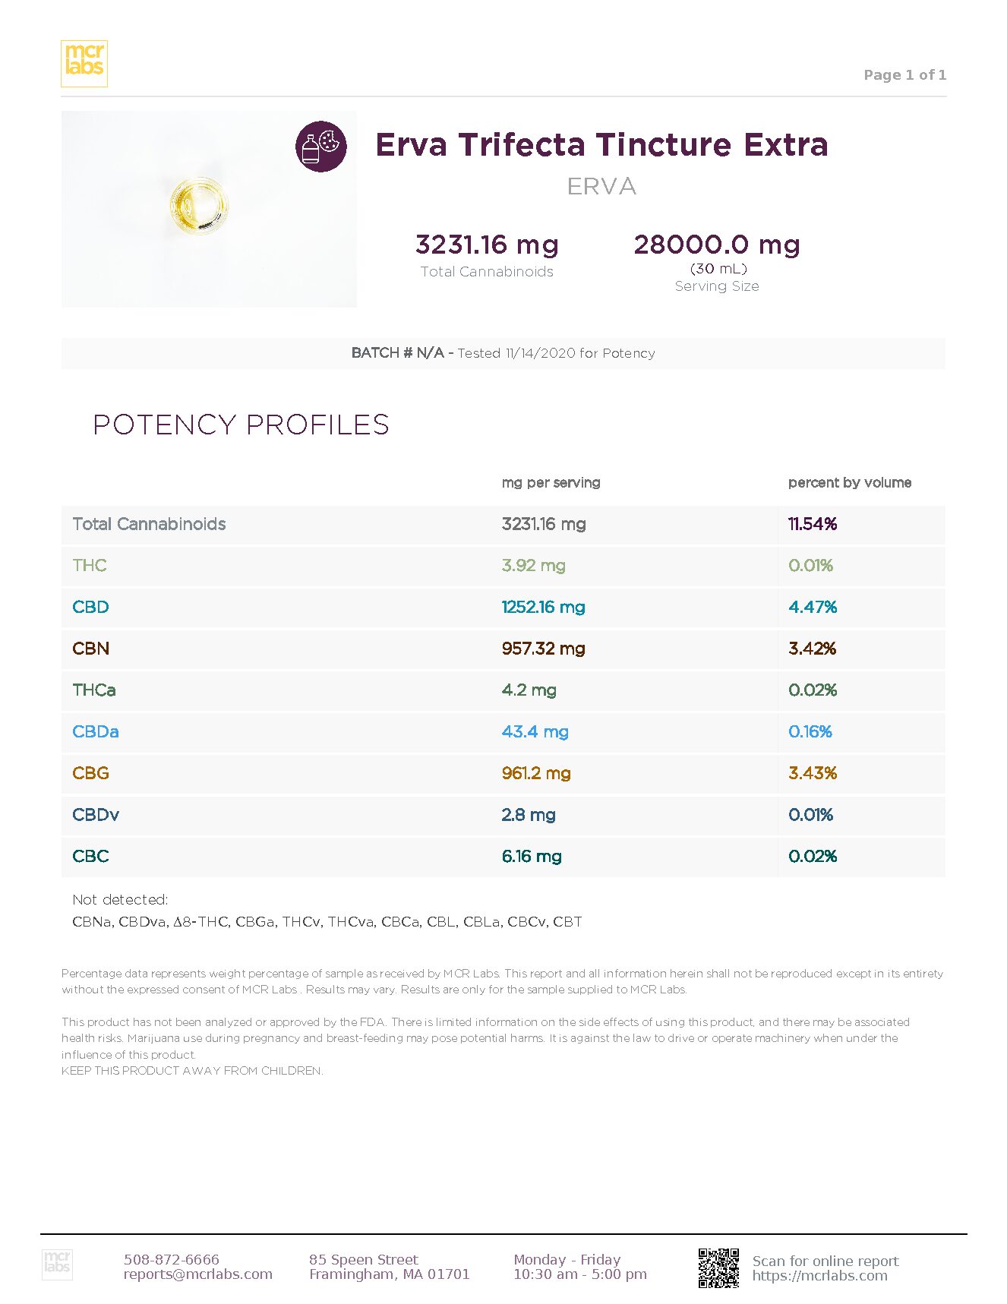This screenshot has width=1007, height=1304.
Task: Click the reports@mcrlabs.com email address
Action: (197, 1274)
